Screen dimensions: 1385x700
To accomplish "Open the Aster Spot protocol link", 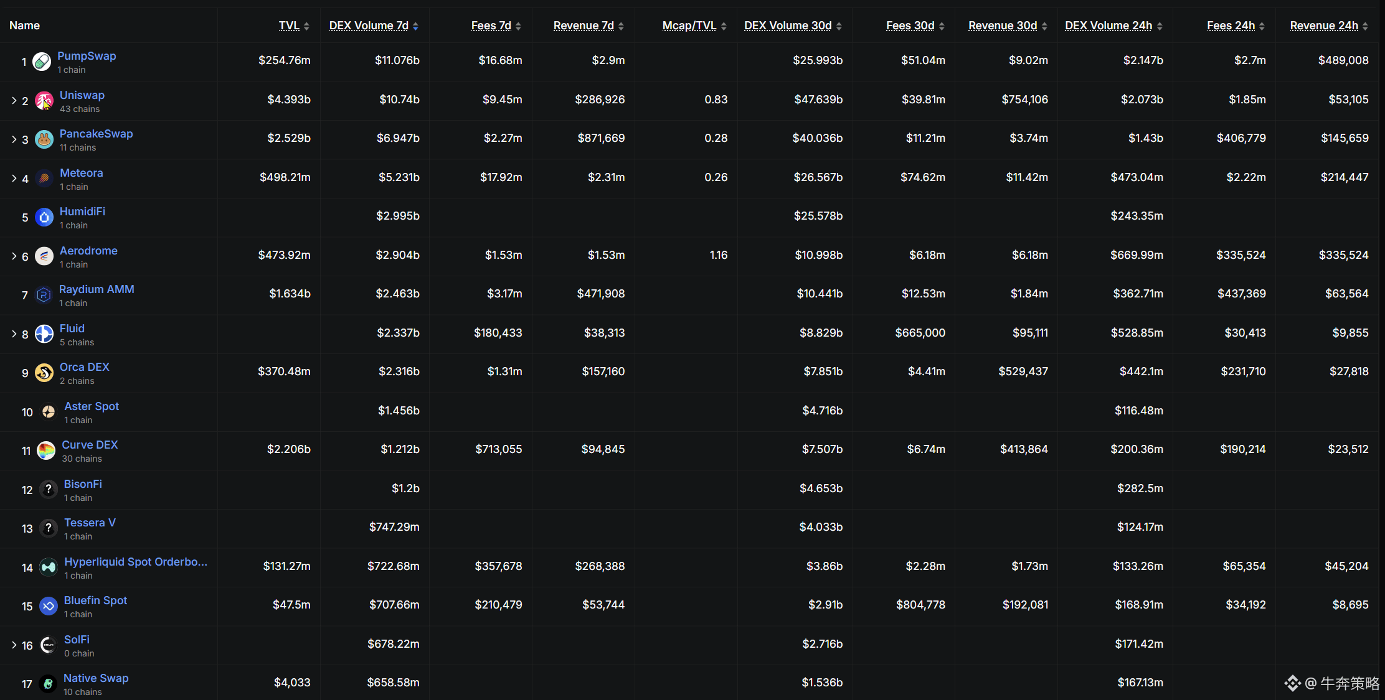I will click(92, 406).
